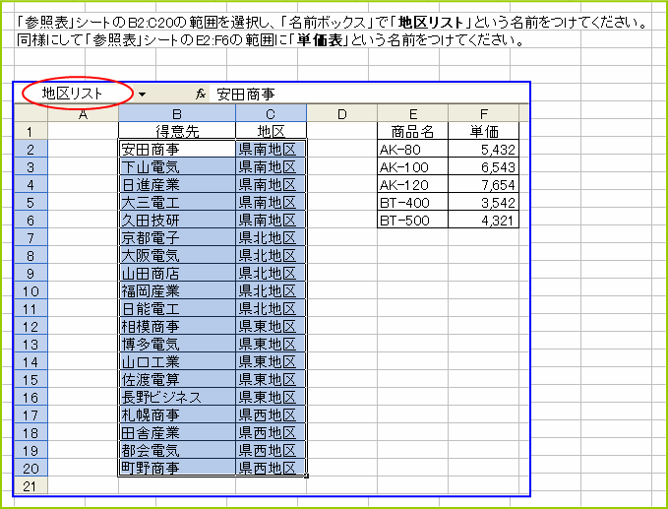
Task: Select cell containing 大阪電気
Action: 177,255
